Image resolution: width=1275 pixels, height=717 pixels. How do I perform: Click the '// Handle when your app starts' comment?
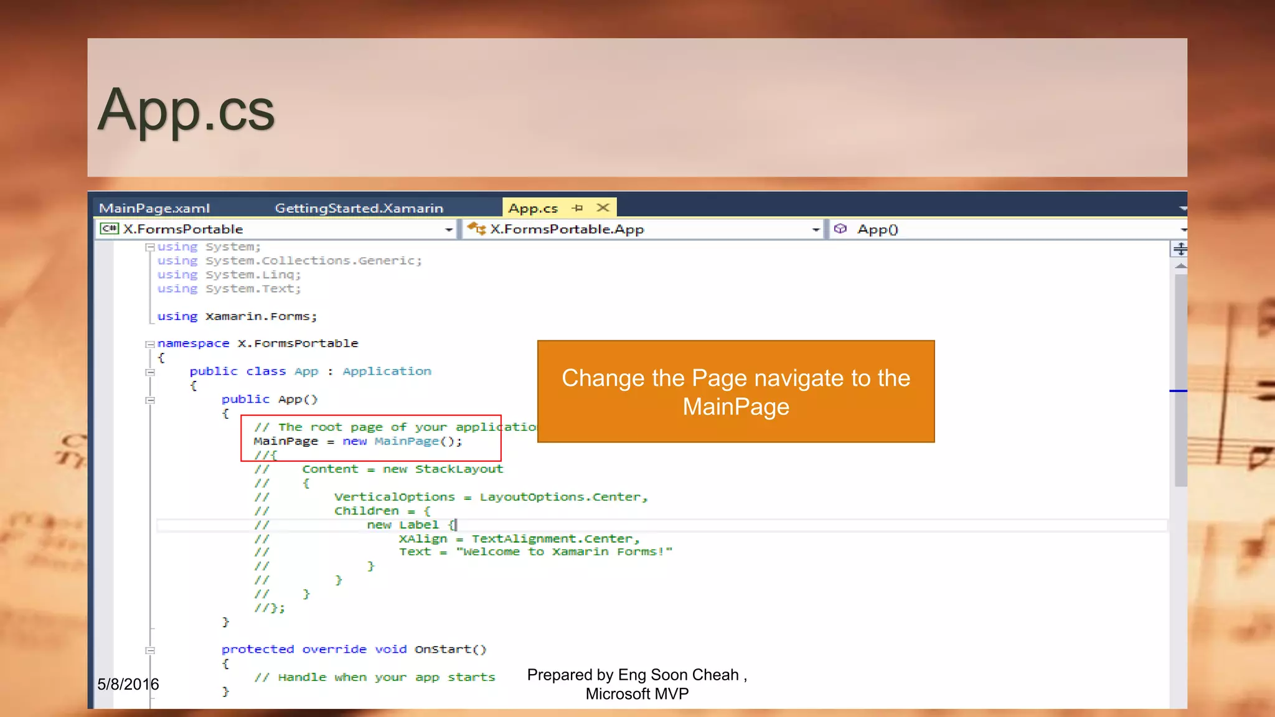pos(375,677)
